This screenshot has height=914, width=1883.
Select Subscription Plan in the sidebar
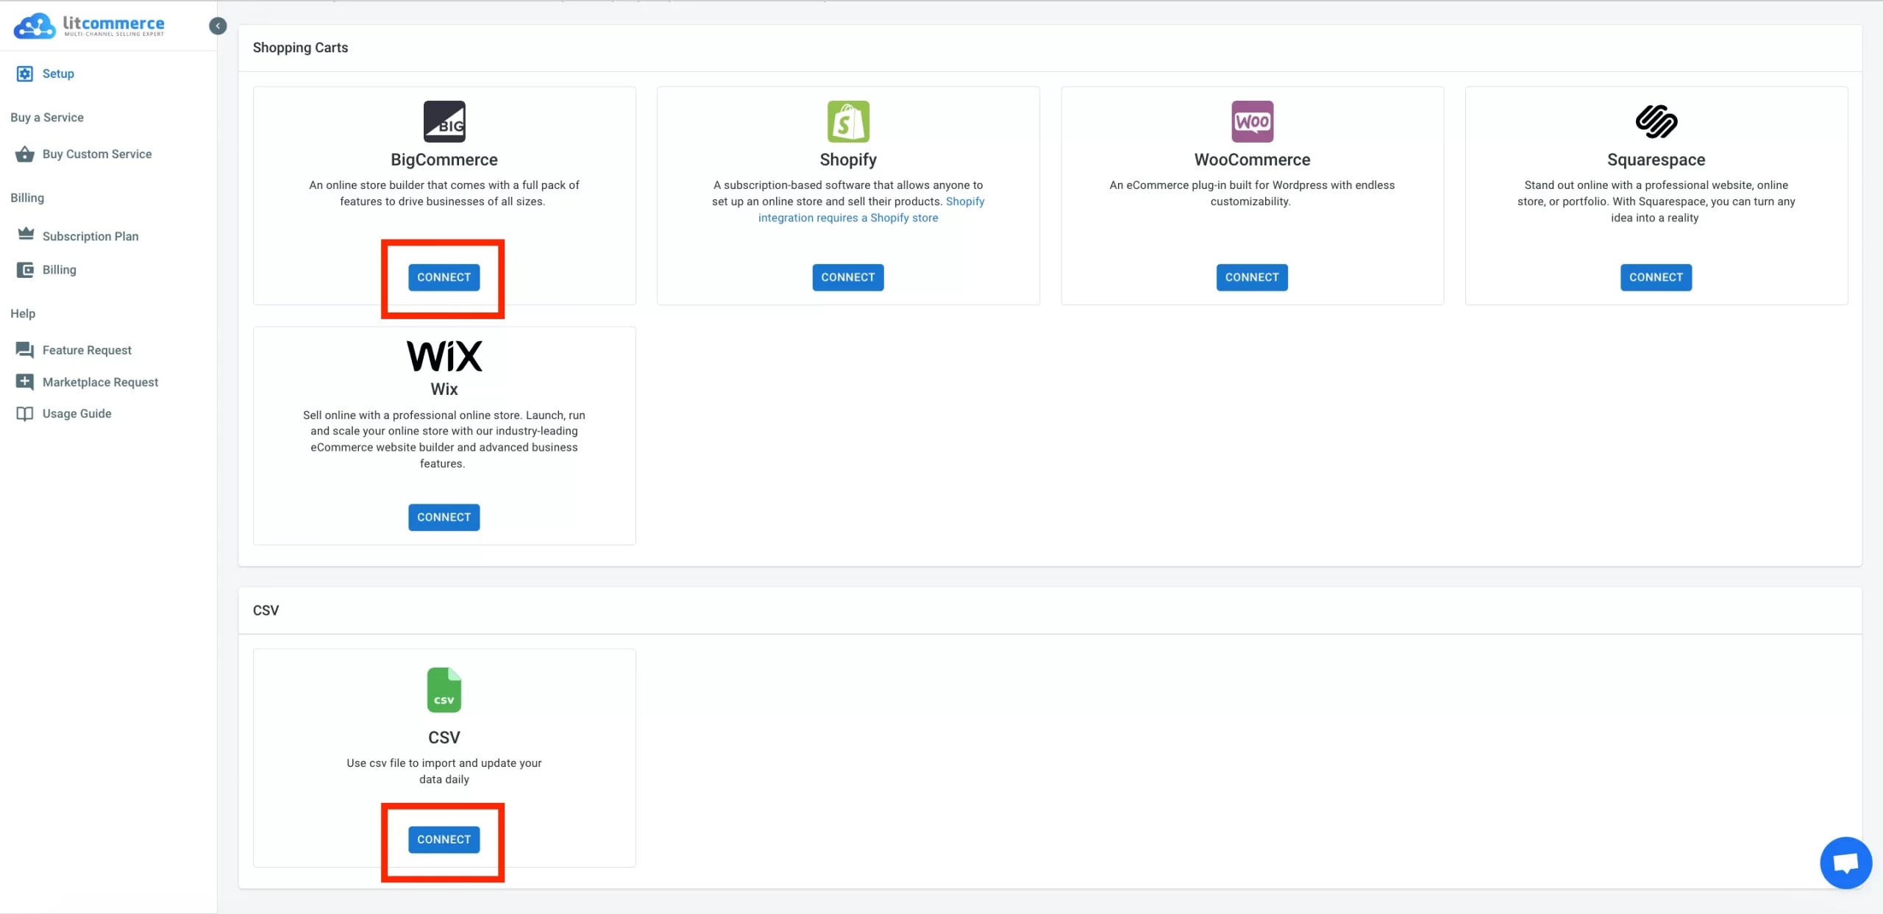pyautogui.click(x=90, y=236)
